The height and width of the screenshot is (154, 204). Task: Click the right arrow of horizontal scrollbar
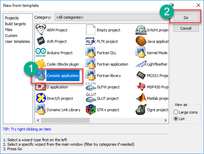[x=166, y=121]
